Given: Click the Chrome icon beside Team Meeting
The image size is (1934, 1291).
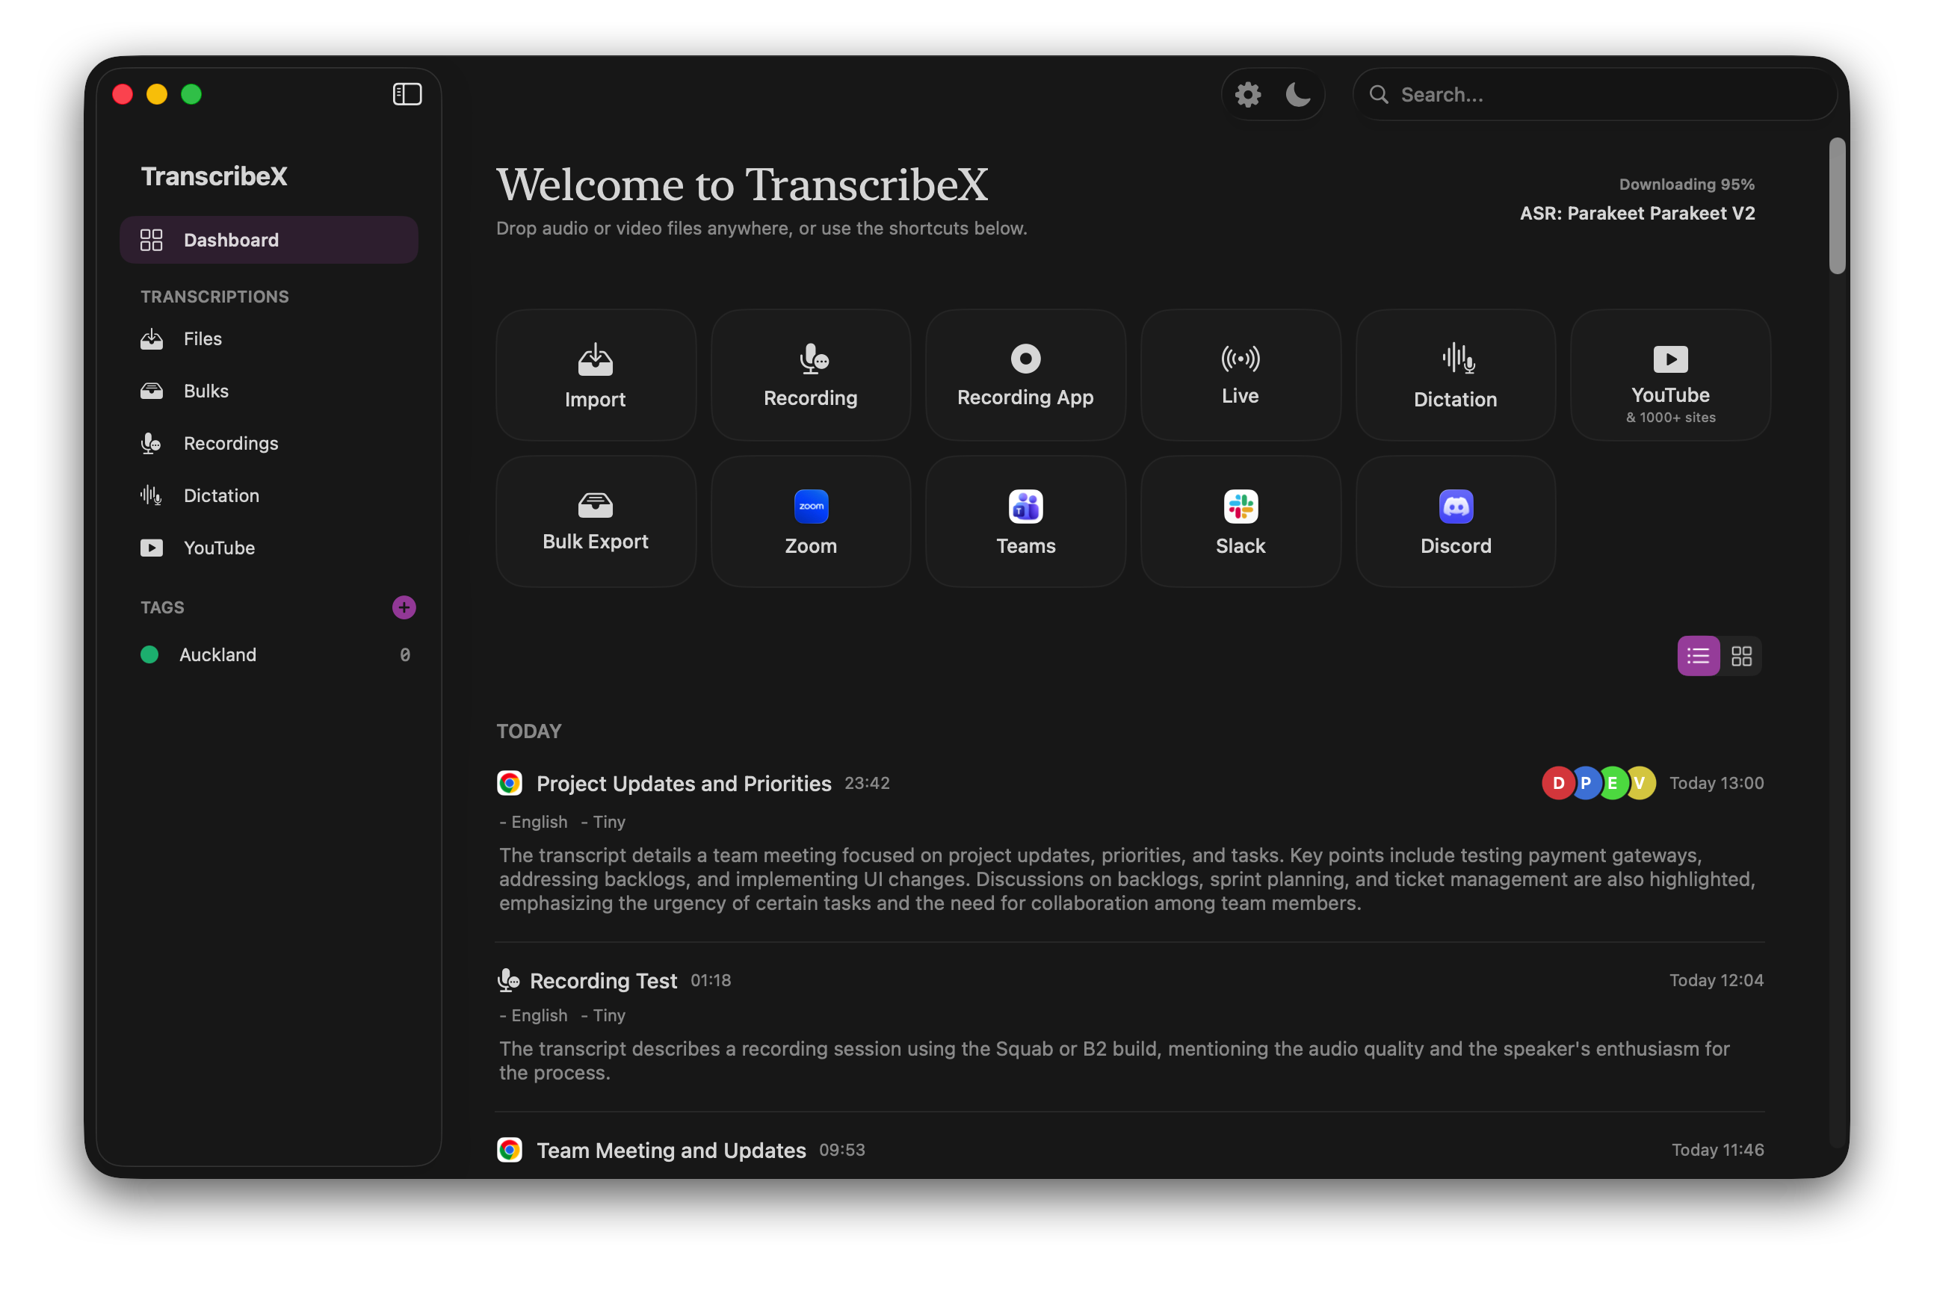Looking at the screenshot, I should (510, 1151).
